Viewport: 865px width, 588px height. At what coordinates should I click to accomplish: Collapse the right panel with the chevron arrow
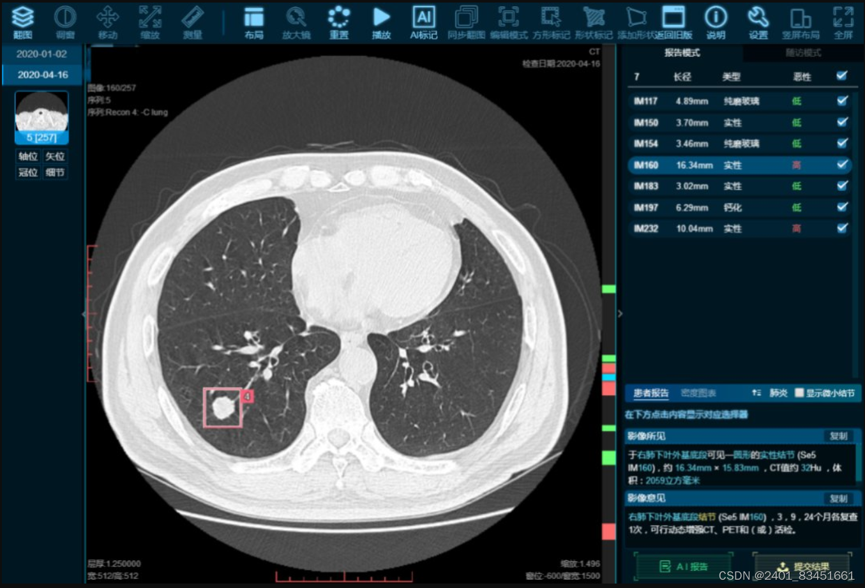click(620, 313)
